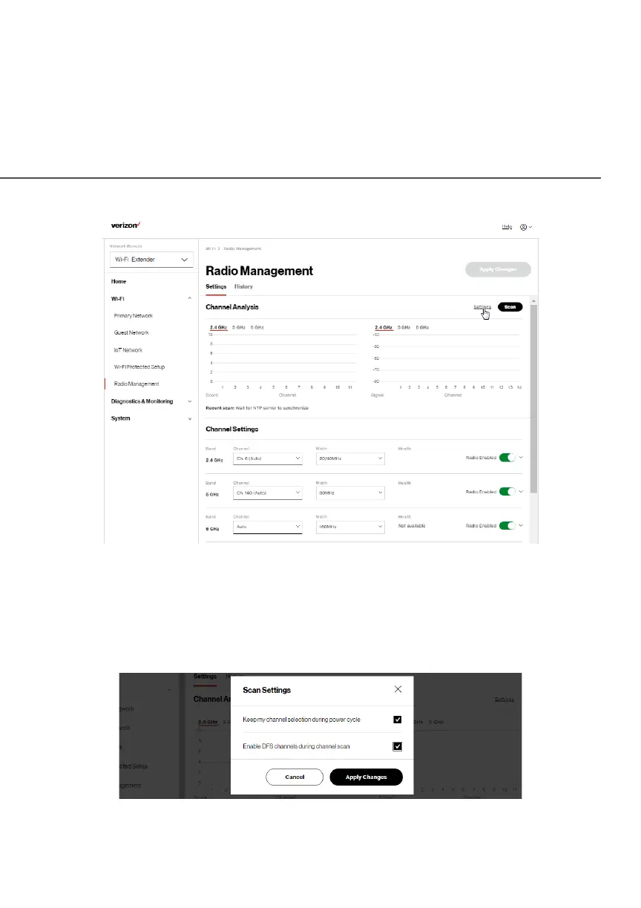641x908 pixels.
Task: Click the Verizon logo
Action: 126,225
